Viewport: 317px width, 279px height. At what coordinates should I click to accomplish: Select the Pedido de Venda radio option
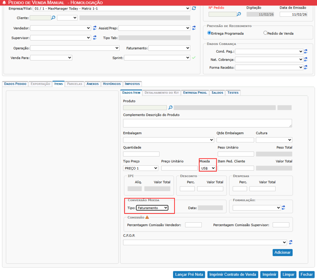[x=265, y=33]
